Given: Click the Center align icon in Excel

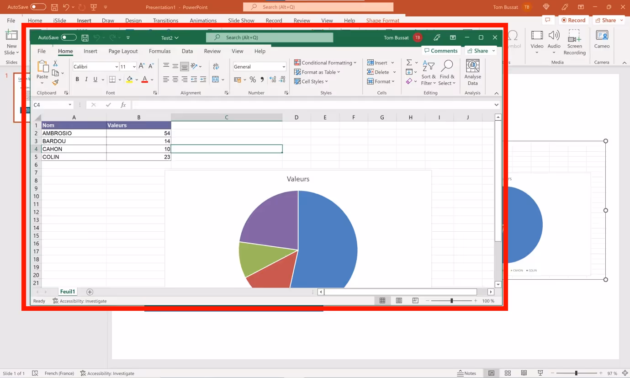Looking at the screenshot, I should pyautogui.click(x=175, y=80).
